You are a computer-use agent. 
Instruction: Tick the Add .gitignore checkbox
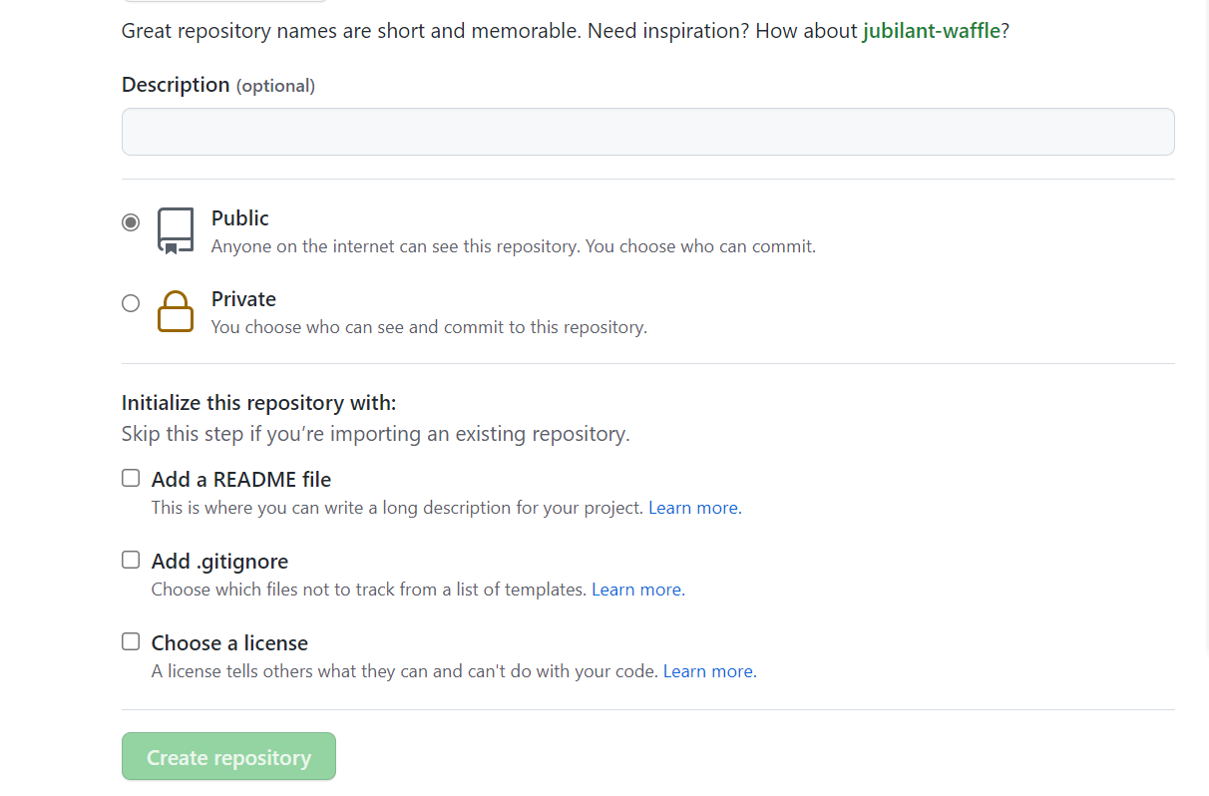pos(131,560)
